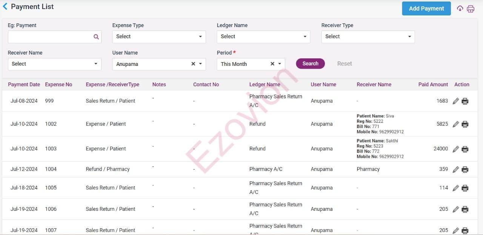Open the Expense Type dropdown
This screenshot has height=235, width=483.
(x=158, y=37)
